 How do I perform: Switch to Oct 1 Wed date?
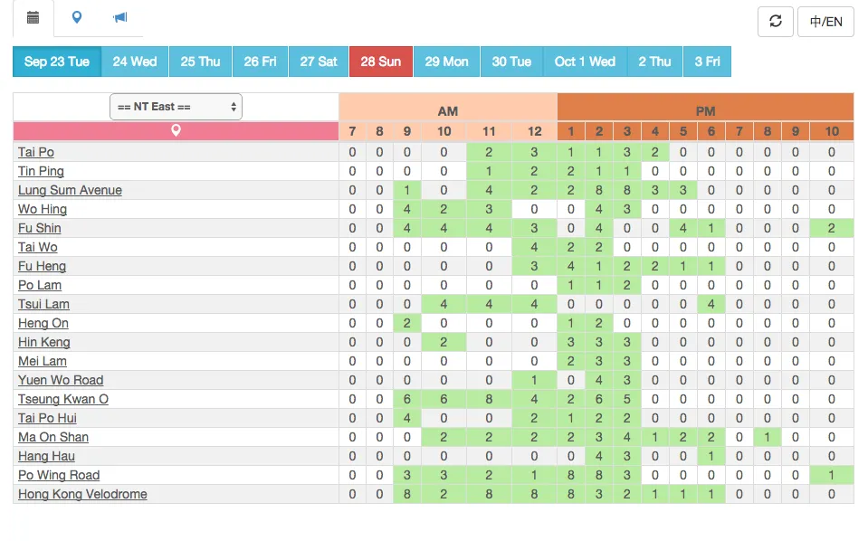585,62
